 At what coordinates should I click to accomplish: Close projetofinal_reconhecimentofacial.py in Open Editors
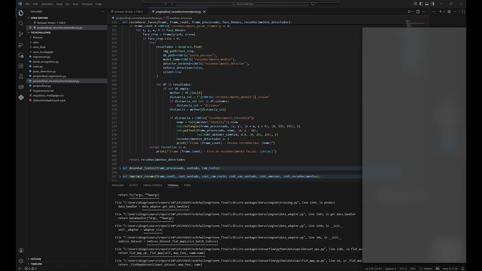coord(31,27)
